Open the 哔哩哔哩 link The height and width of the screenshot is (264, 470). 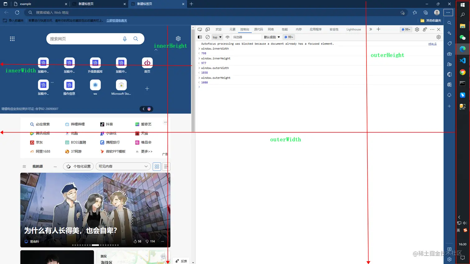tap(75, 124)
